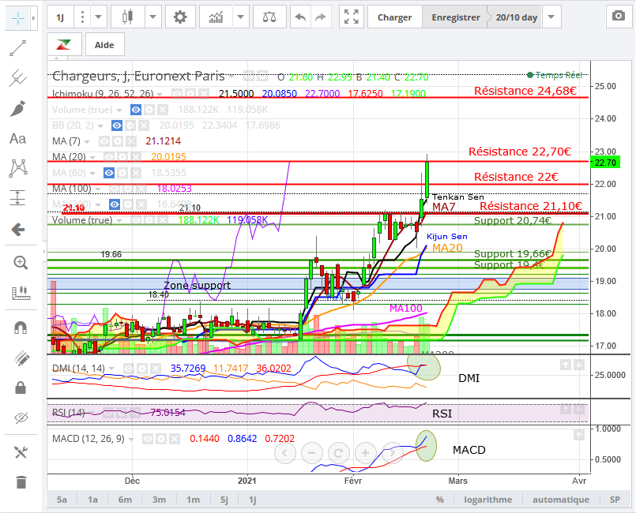Screen dimensions: 636x513
Task: Click the candlestick chart style icon
Action: [127, 17]
